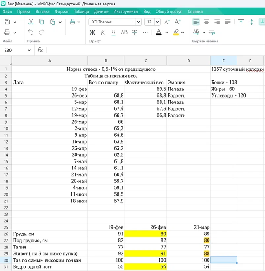Toggle italic К formatting
This screenshot has height=271, width=265.
[x=103, y=33]
